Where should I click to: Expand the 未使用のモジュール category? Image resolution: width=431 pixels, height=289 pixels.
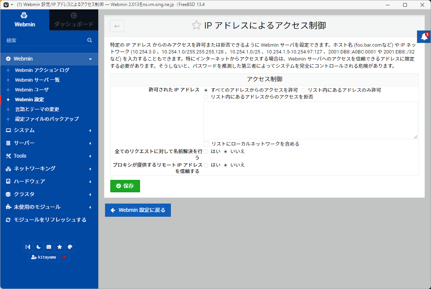[49, 207]
